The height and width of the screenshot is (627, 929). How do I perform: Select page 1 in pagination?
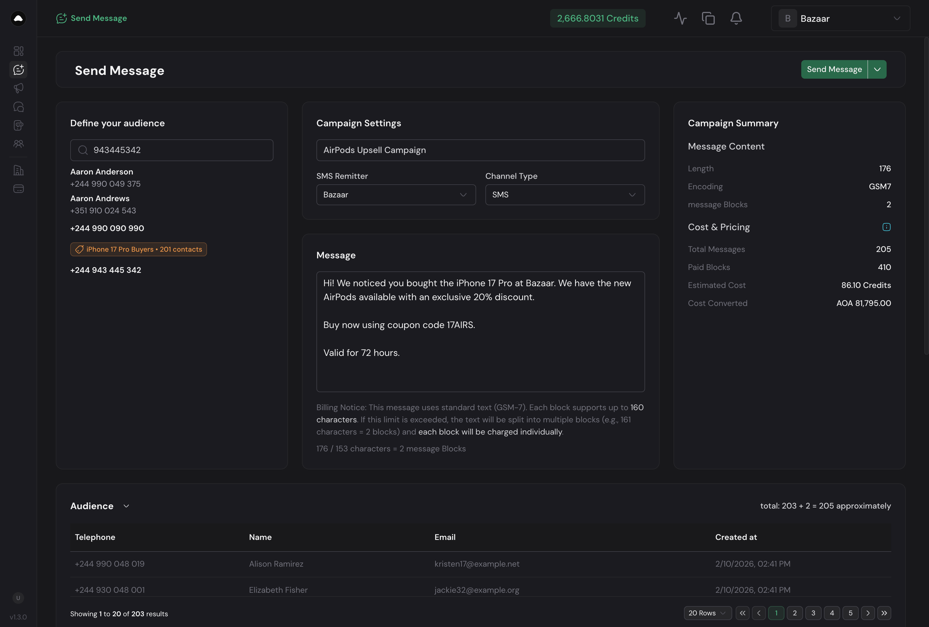776,613
